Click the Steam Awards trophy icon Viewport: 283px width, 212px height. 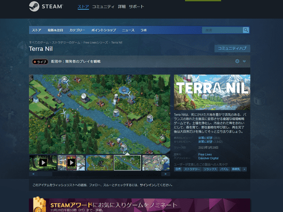[39, 204]
